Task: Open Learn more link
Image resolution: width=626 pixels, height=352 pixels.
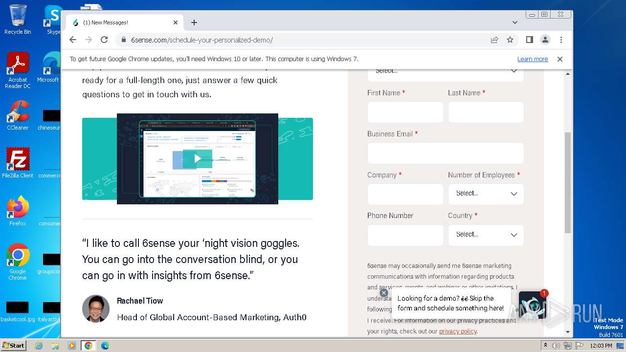Action: point(533,59)
